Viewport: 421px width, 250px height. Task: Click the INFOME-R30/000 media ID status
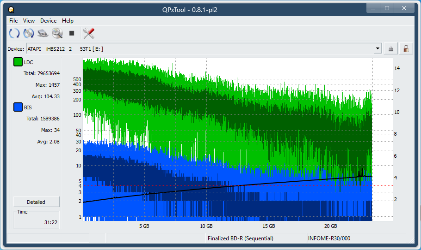coord(329,238)
